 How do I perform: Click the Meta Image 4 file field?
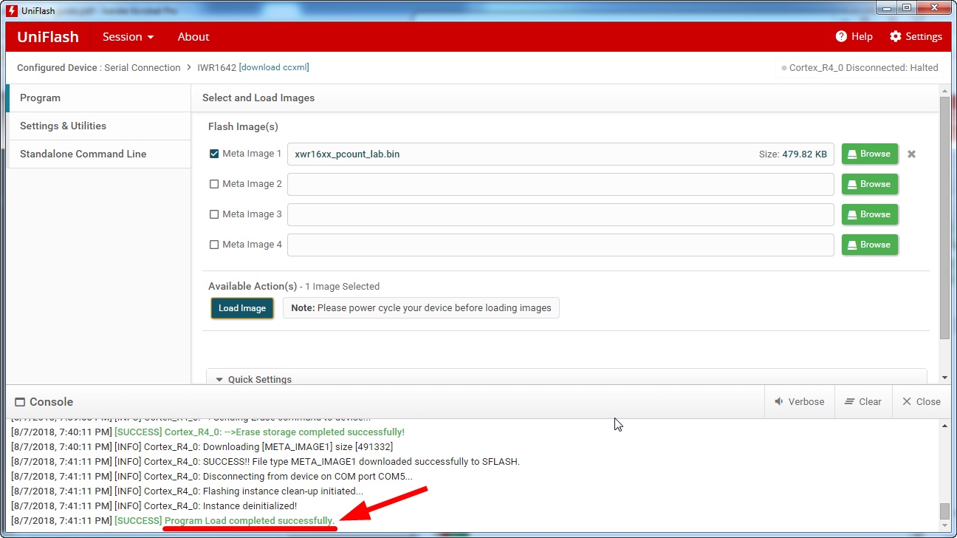(x=560, y=245)
